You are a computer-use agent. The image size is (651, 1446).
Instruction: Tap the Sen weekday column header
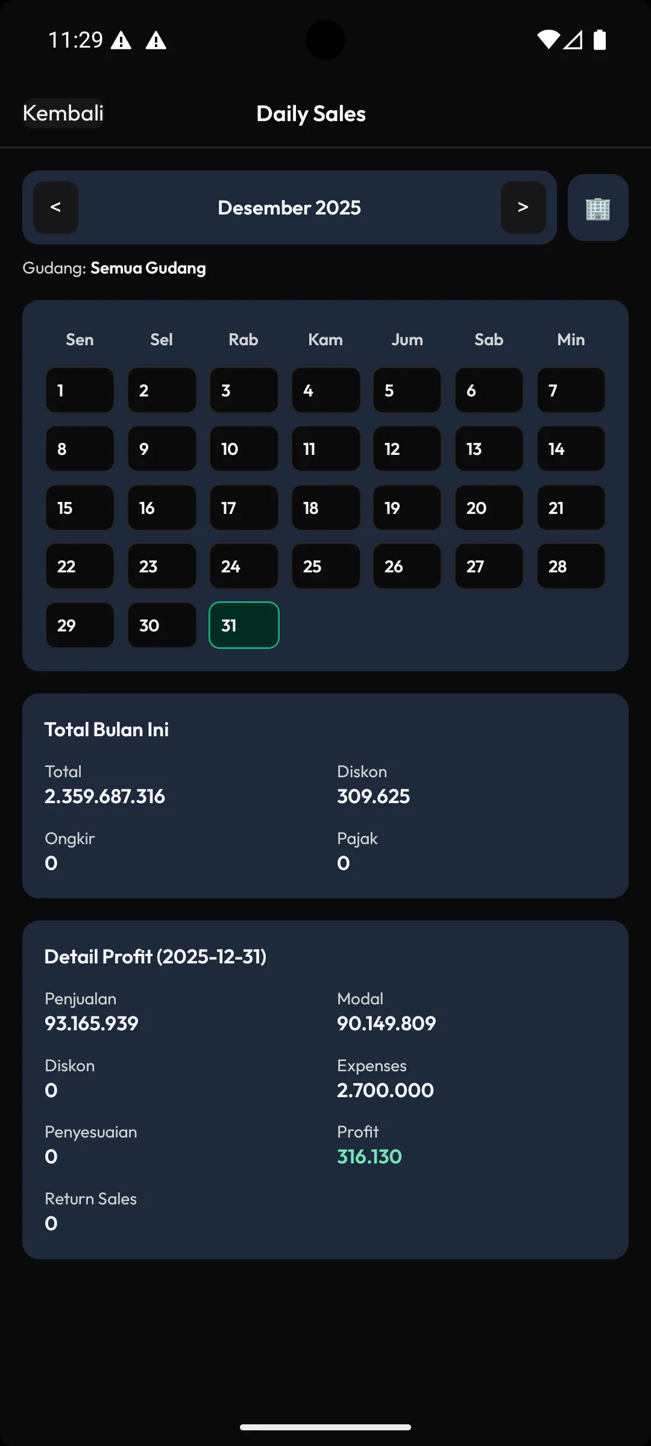79,339
